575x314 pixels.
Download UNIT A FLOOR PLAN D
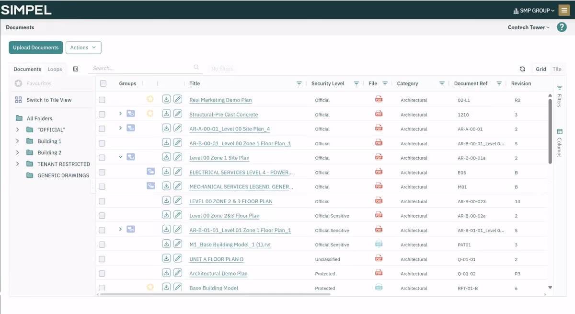click(166, 258)
